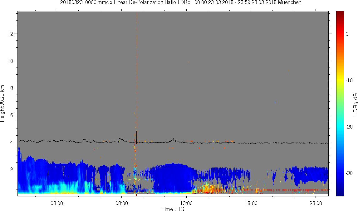
Task: Click the '08:00' time axis label
Action: click(121, 203)
